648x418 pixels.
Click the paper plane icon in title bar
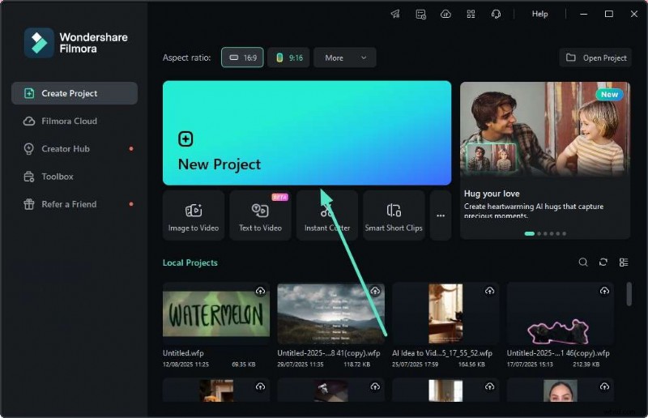point(395,14)
